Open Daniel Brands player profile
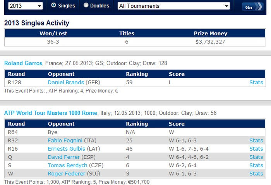Image resolution: width=271 pixels, height=185 pixels. click(66, 82)
